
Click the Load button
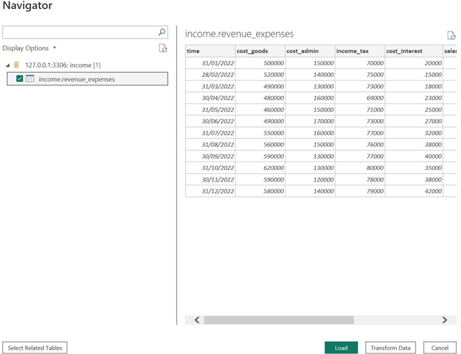341,348
